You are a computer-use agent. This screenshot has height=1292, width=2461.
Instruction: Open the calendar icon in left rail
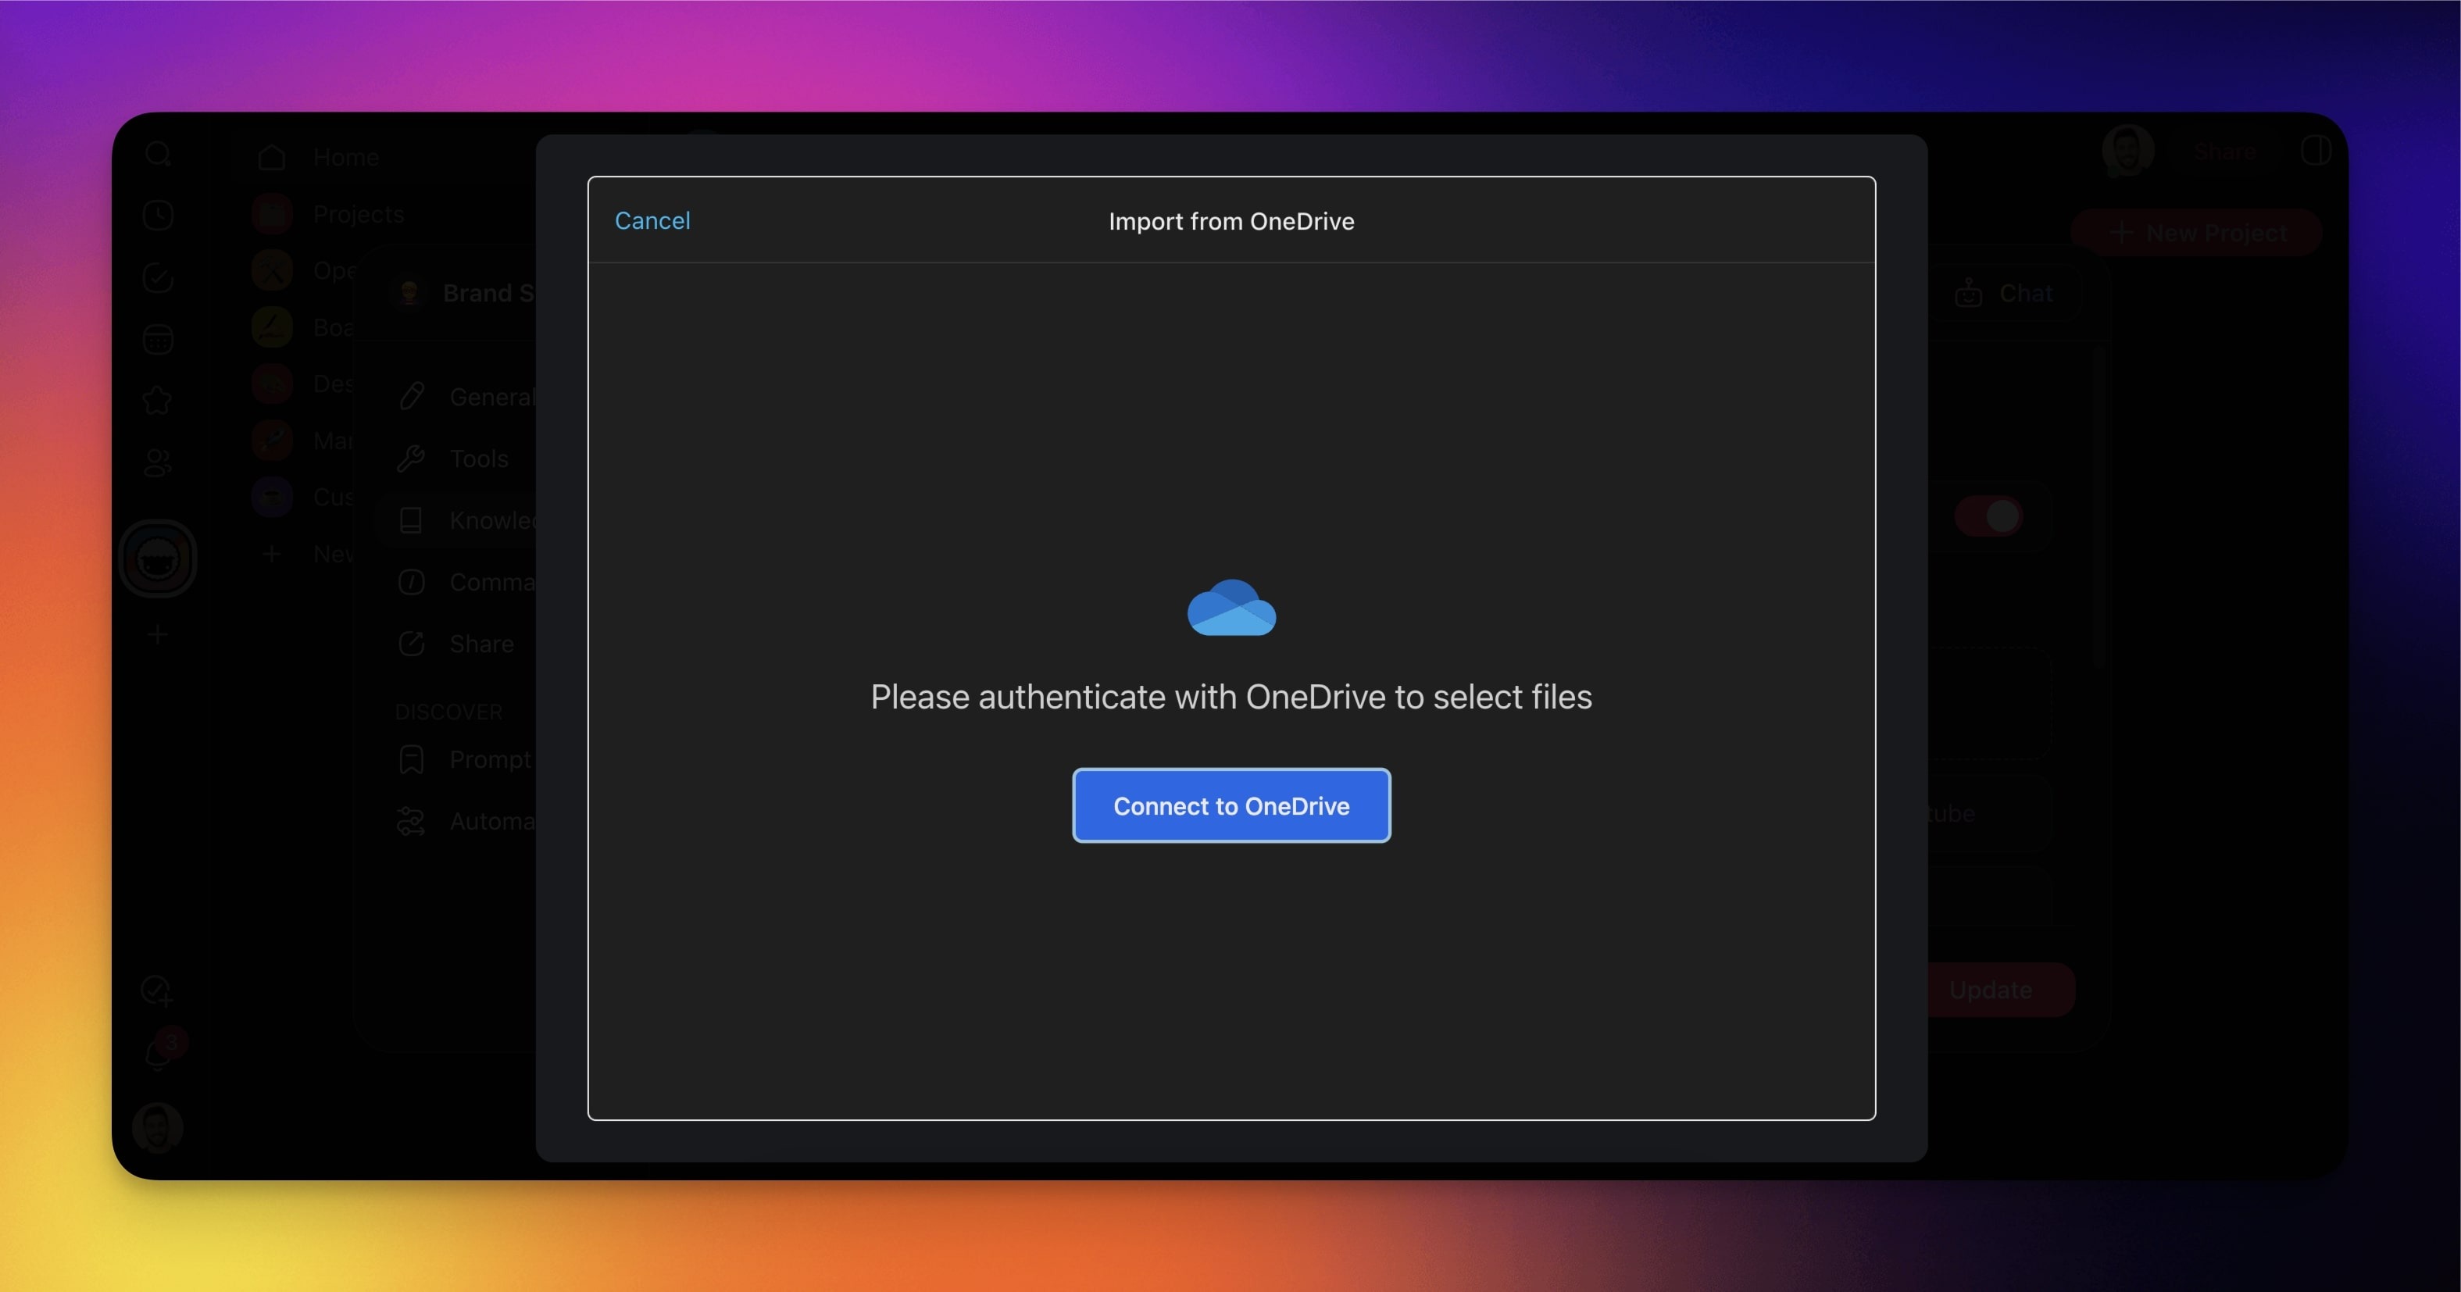click(158, 339)
